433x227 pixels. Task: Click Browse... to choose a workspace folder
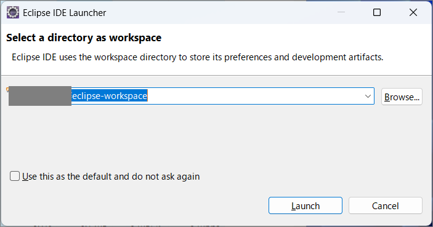[x=402, y=97]
